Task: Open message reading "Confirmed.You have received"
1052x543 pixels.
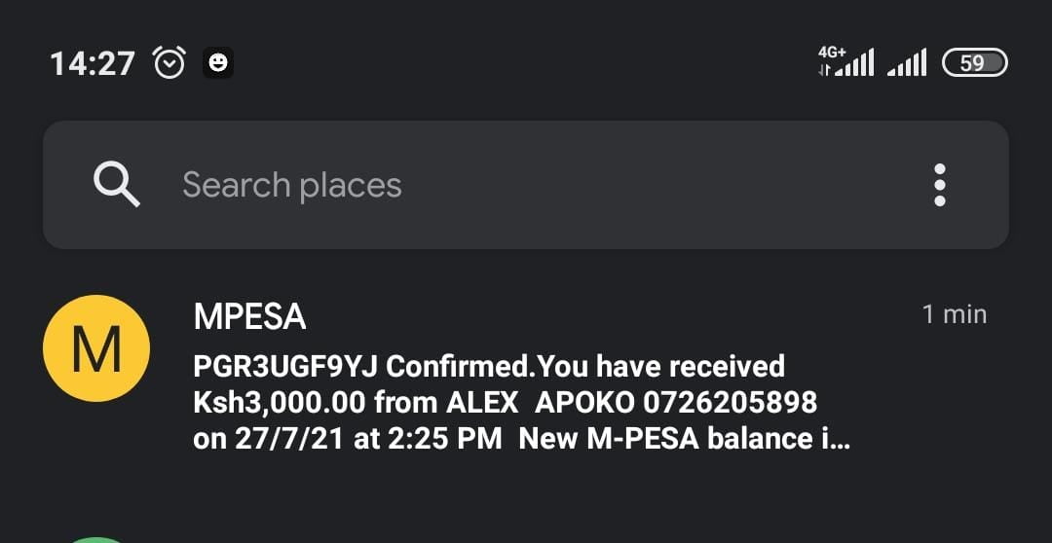Action: (586, 366)
